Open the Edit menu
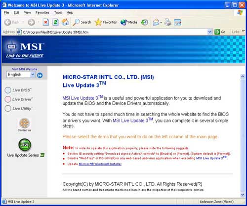The image size is (247, 206). [16, 12]
